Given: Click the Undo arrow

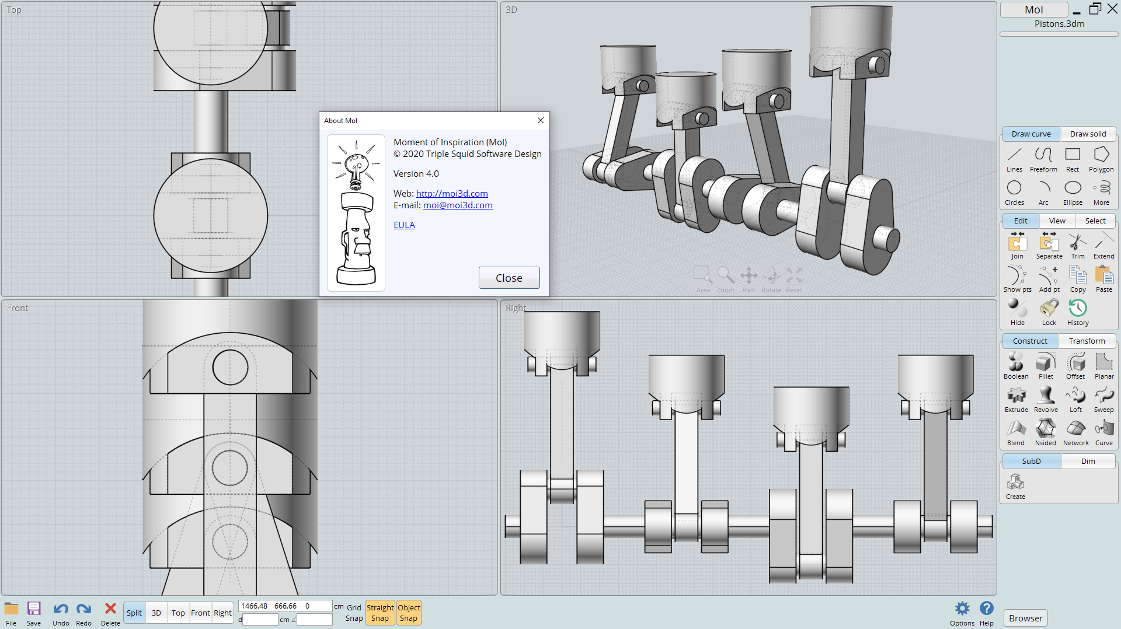Looking at the screenshot, I should 61,614.
